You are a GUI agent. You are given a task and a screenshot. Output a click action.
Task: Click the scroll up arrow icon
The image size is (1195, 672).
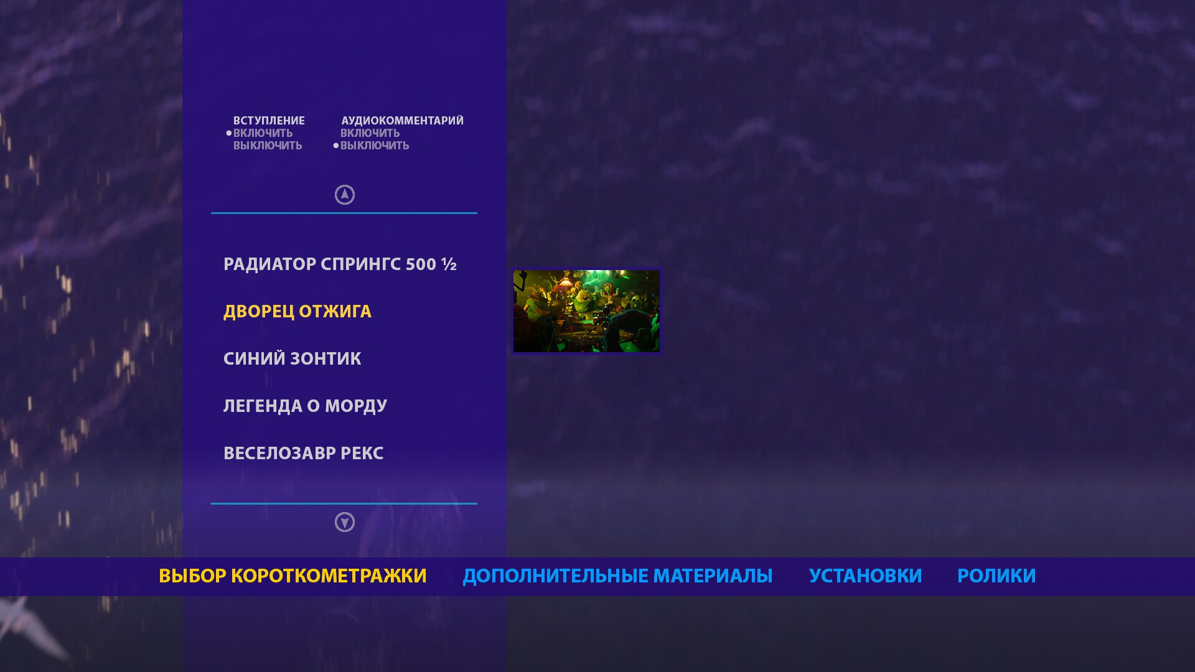(344, 195)
